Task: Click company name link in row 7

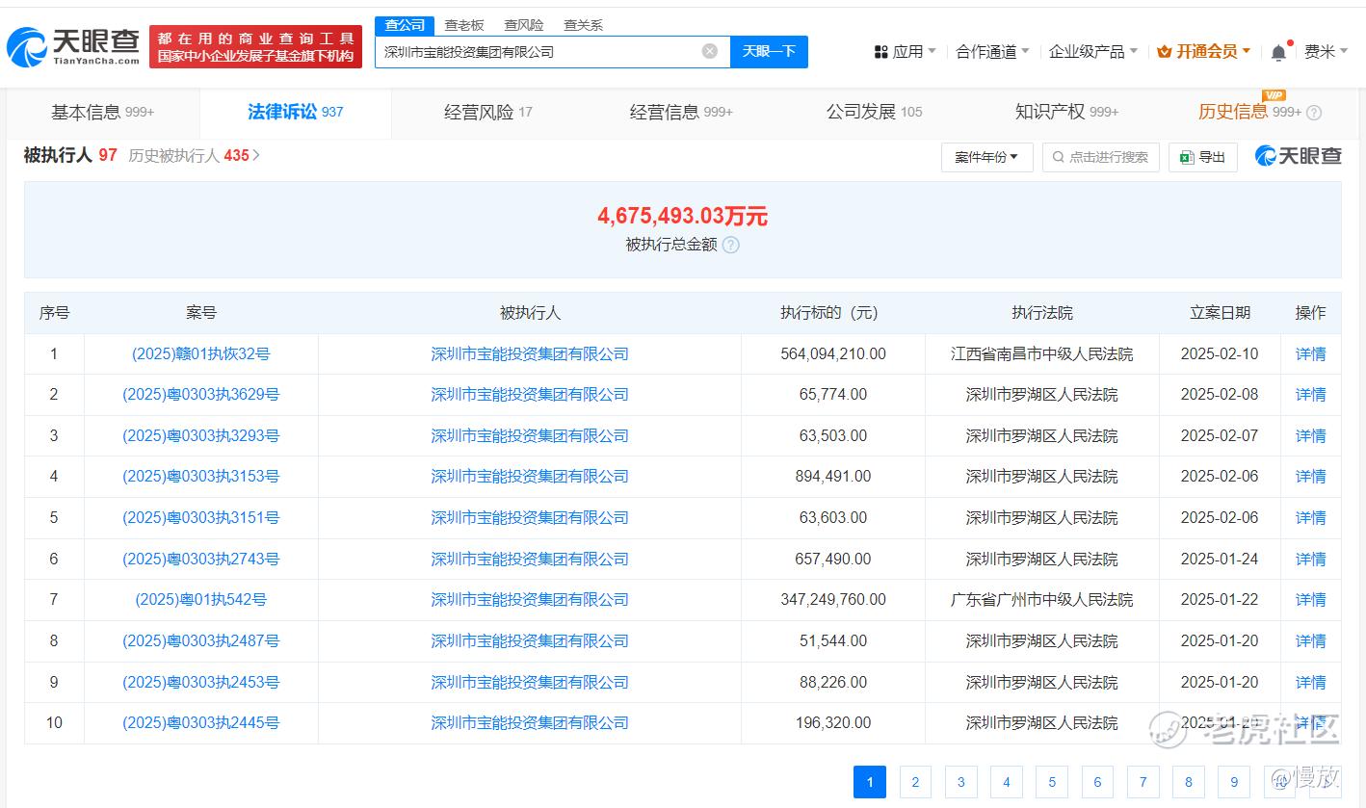Action: tap(530, 600)
